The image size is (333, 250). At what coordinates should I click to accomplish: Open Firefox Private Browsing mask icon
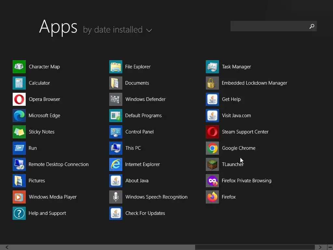(212, 181)
